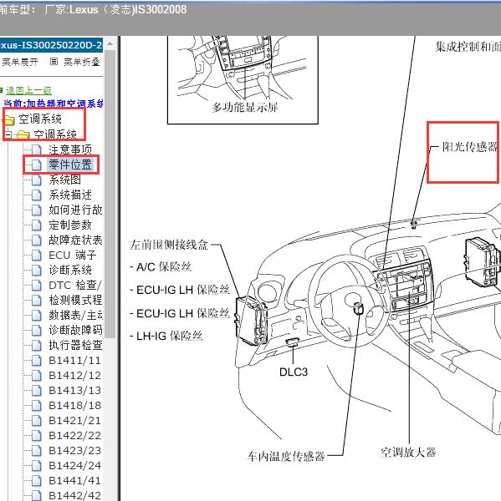
Task: Click the DLC3 label in diagram
Action: point(294,372)
